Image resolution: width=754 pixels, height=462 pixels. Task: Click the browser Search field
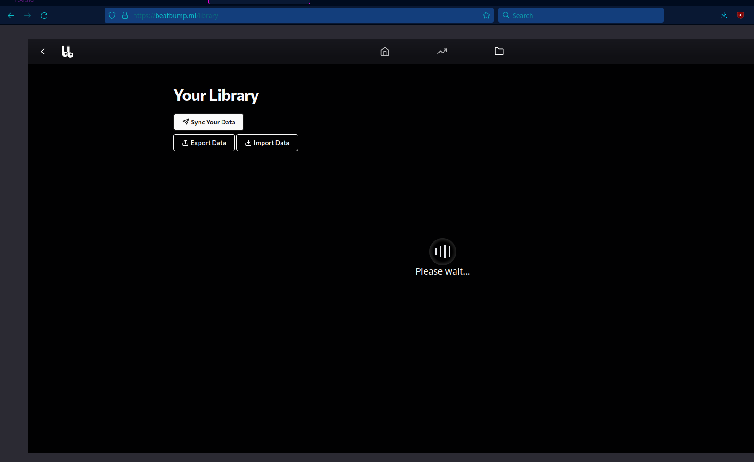pyautogui.click(x=581, y=16)
